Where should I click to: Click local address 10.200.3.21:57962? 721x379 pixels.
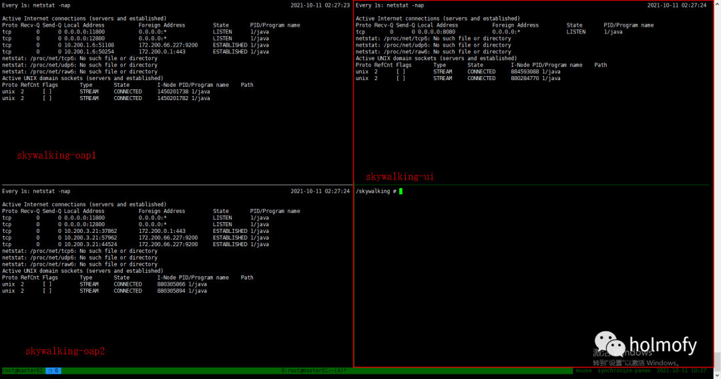tap(91, 238)
